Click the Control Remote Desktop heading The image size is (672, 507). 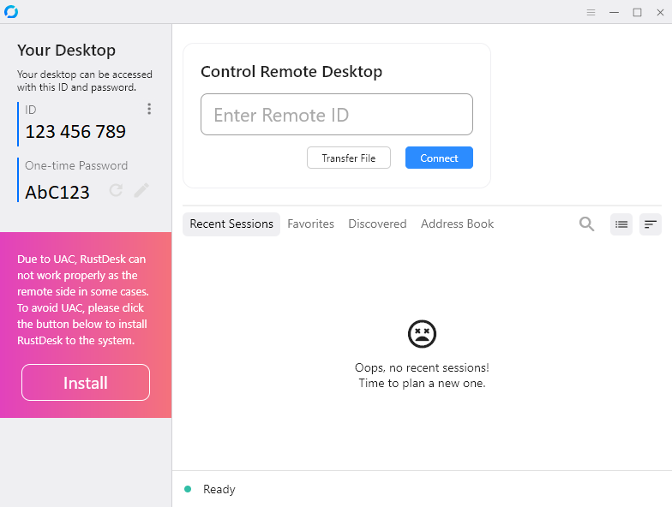point(291,72)
